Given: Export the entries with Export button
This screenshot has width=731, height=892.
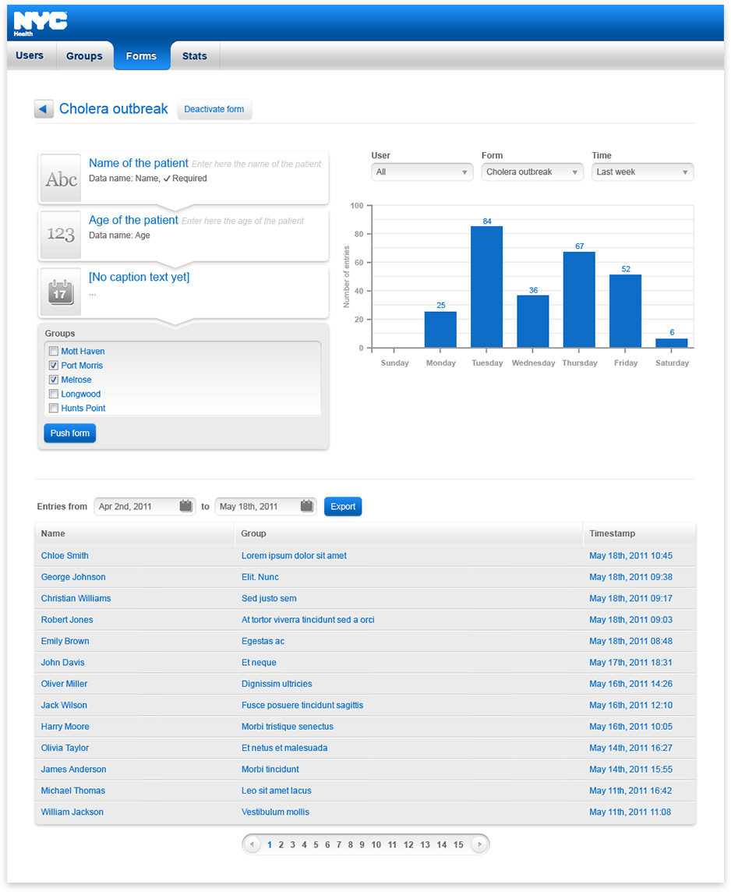Looking at the screenshot, I should click(x=343, y=506).
